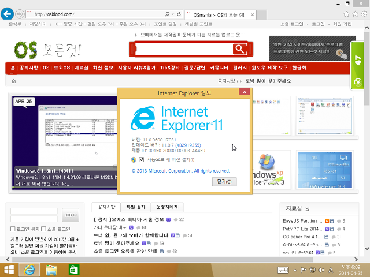Image resolution: width=370 pixels, height=277 pixels.
Task: Click the volume speaker tray icon
Action: [321, 270]
